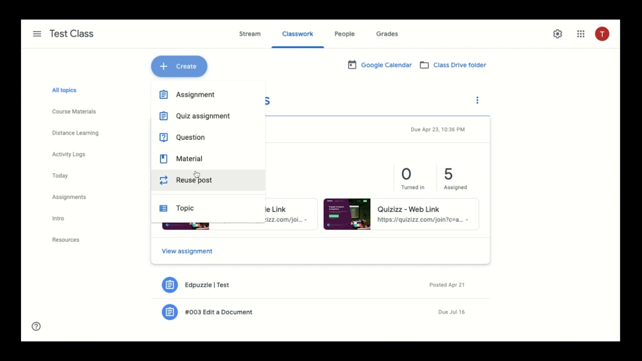Filter by Course Materials topic
This screenshot has height=361, width=642.
[x=74, y=112]
